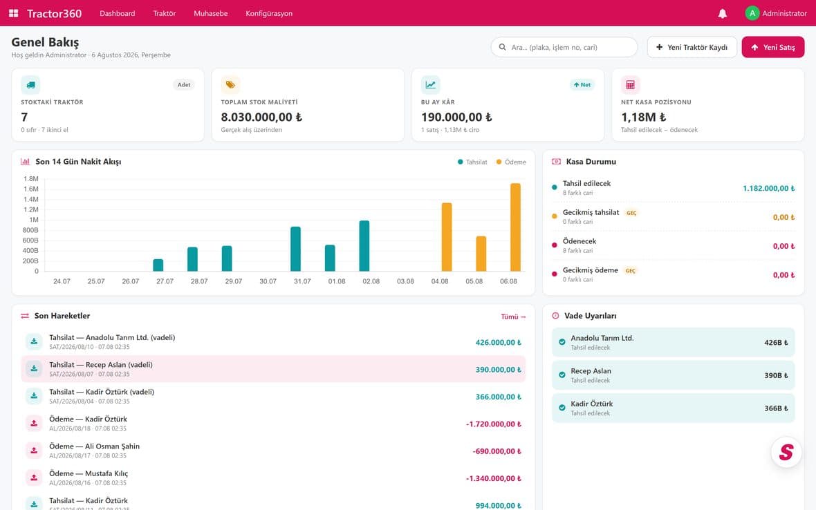Click the Net badge on profit card

point(582,85)
